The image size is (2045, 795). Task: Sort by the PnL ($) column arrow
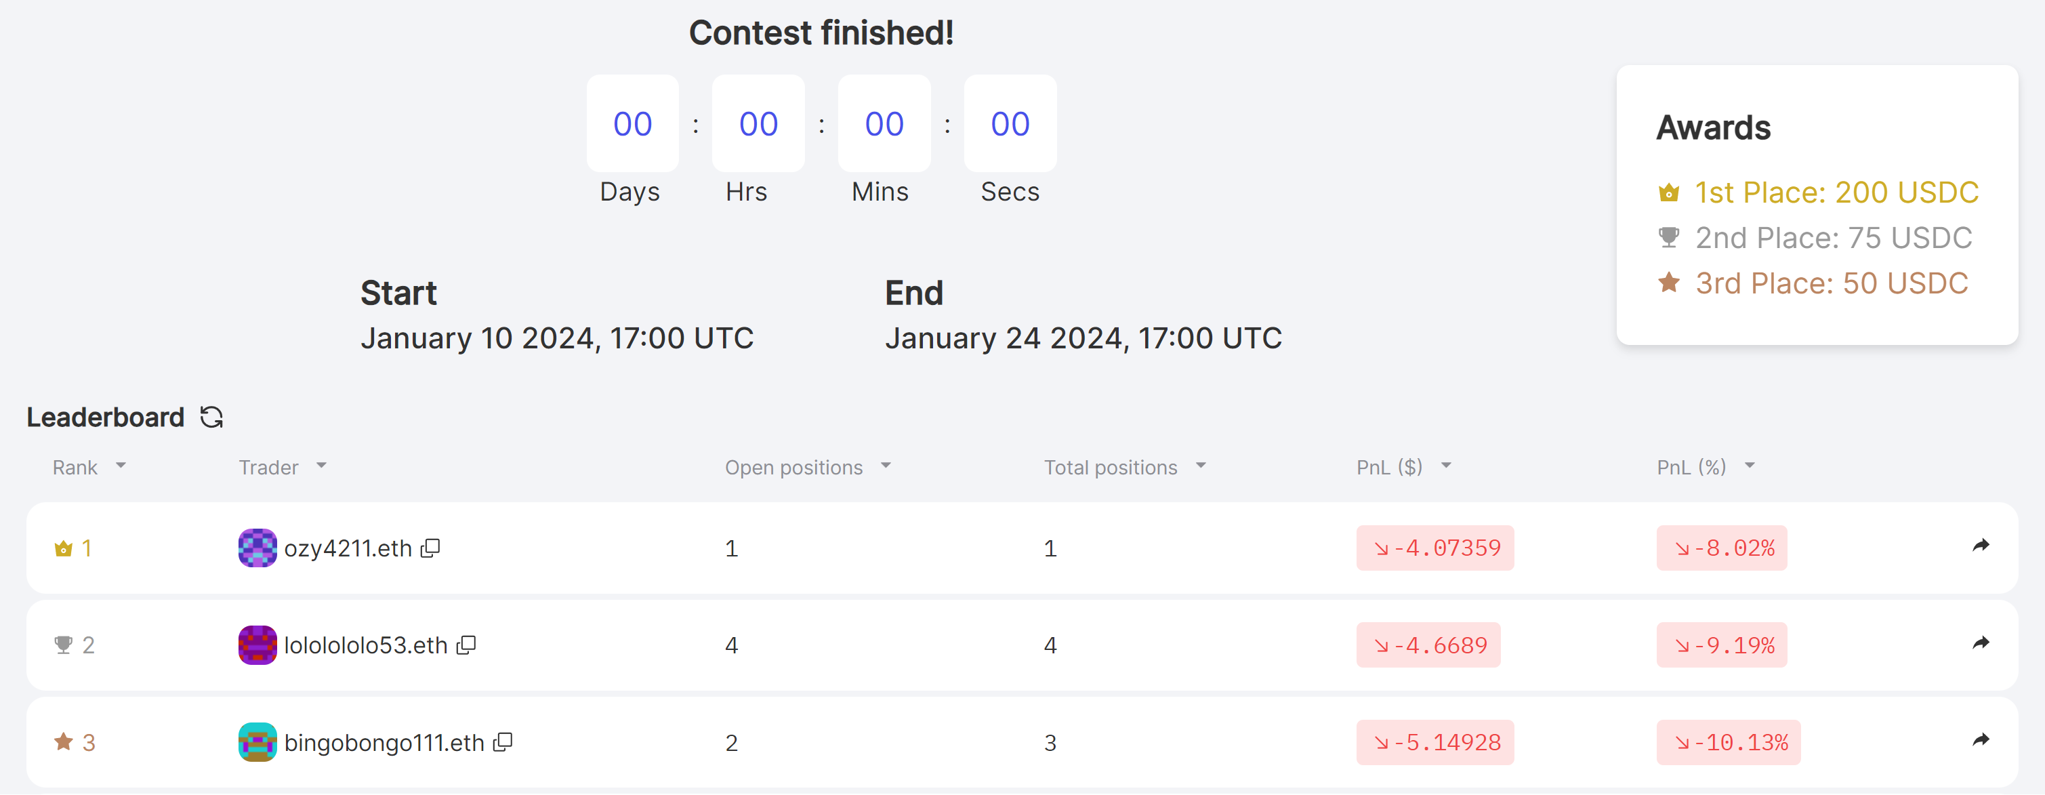1445,466
